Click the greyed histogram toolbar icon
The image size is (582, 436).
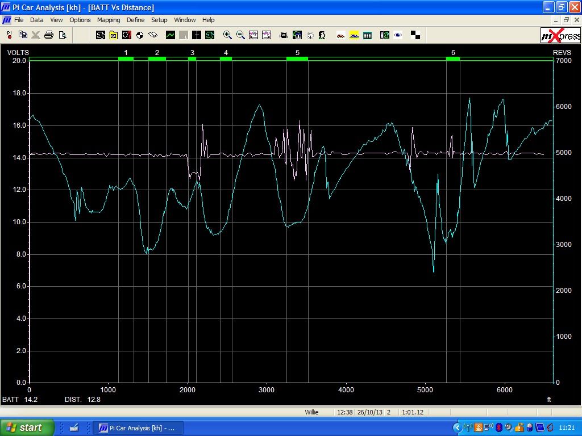coord(184,35)
